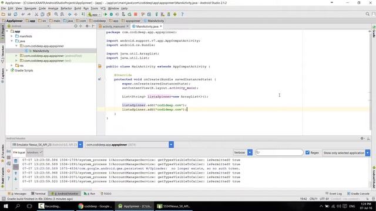Collapse the java folder node
Screen dimensions: 376x211
pyautogui.click(x=12, y=41)
